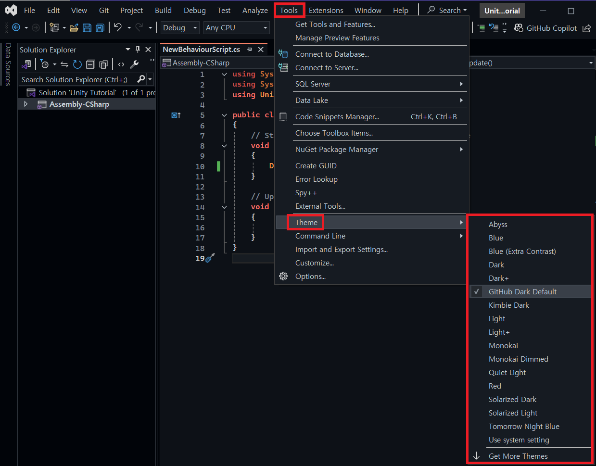Click the bookmark indicator icon beside line 5

pos(176,115)
